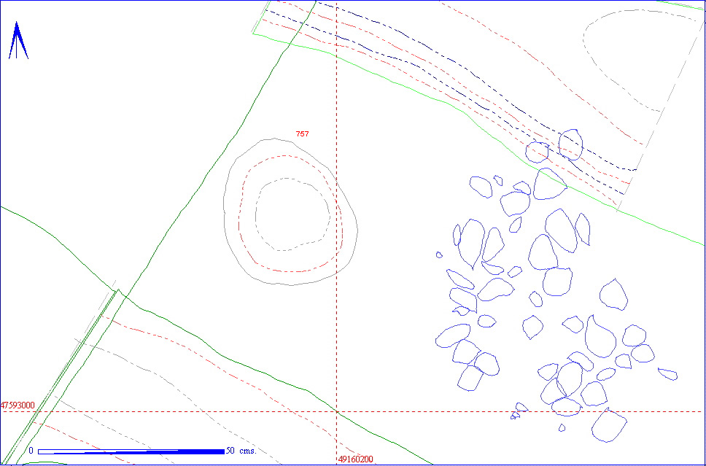The width and height of the screenshot is (706, 466).
Task: Click the easting coordinate label 49160200
Action: pyautogui.click(x=355, y=459)
